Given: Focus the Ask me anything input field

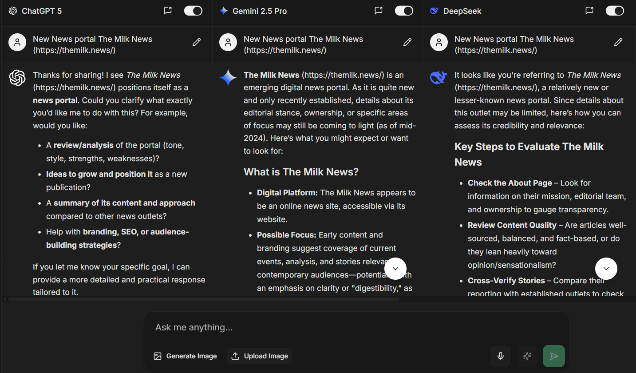Looking at the screenshot, I should click(356, 327).
